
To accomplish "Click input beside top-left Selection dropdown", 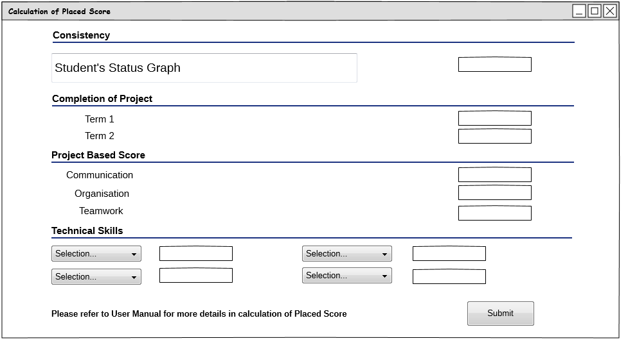I will tap(196, 253).
